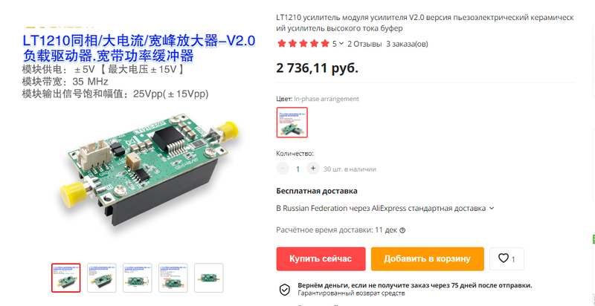Click the quantity input field showing 1
This screenshot has height=306, width=595.
click(x=298, y=169)
